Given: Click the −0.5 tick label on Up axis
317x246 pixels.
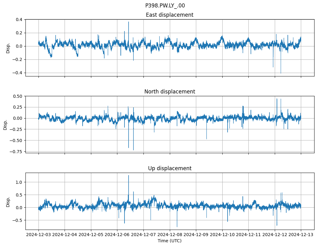Looking at the screenshot, I should point(17,220).
